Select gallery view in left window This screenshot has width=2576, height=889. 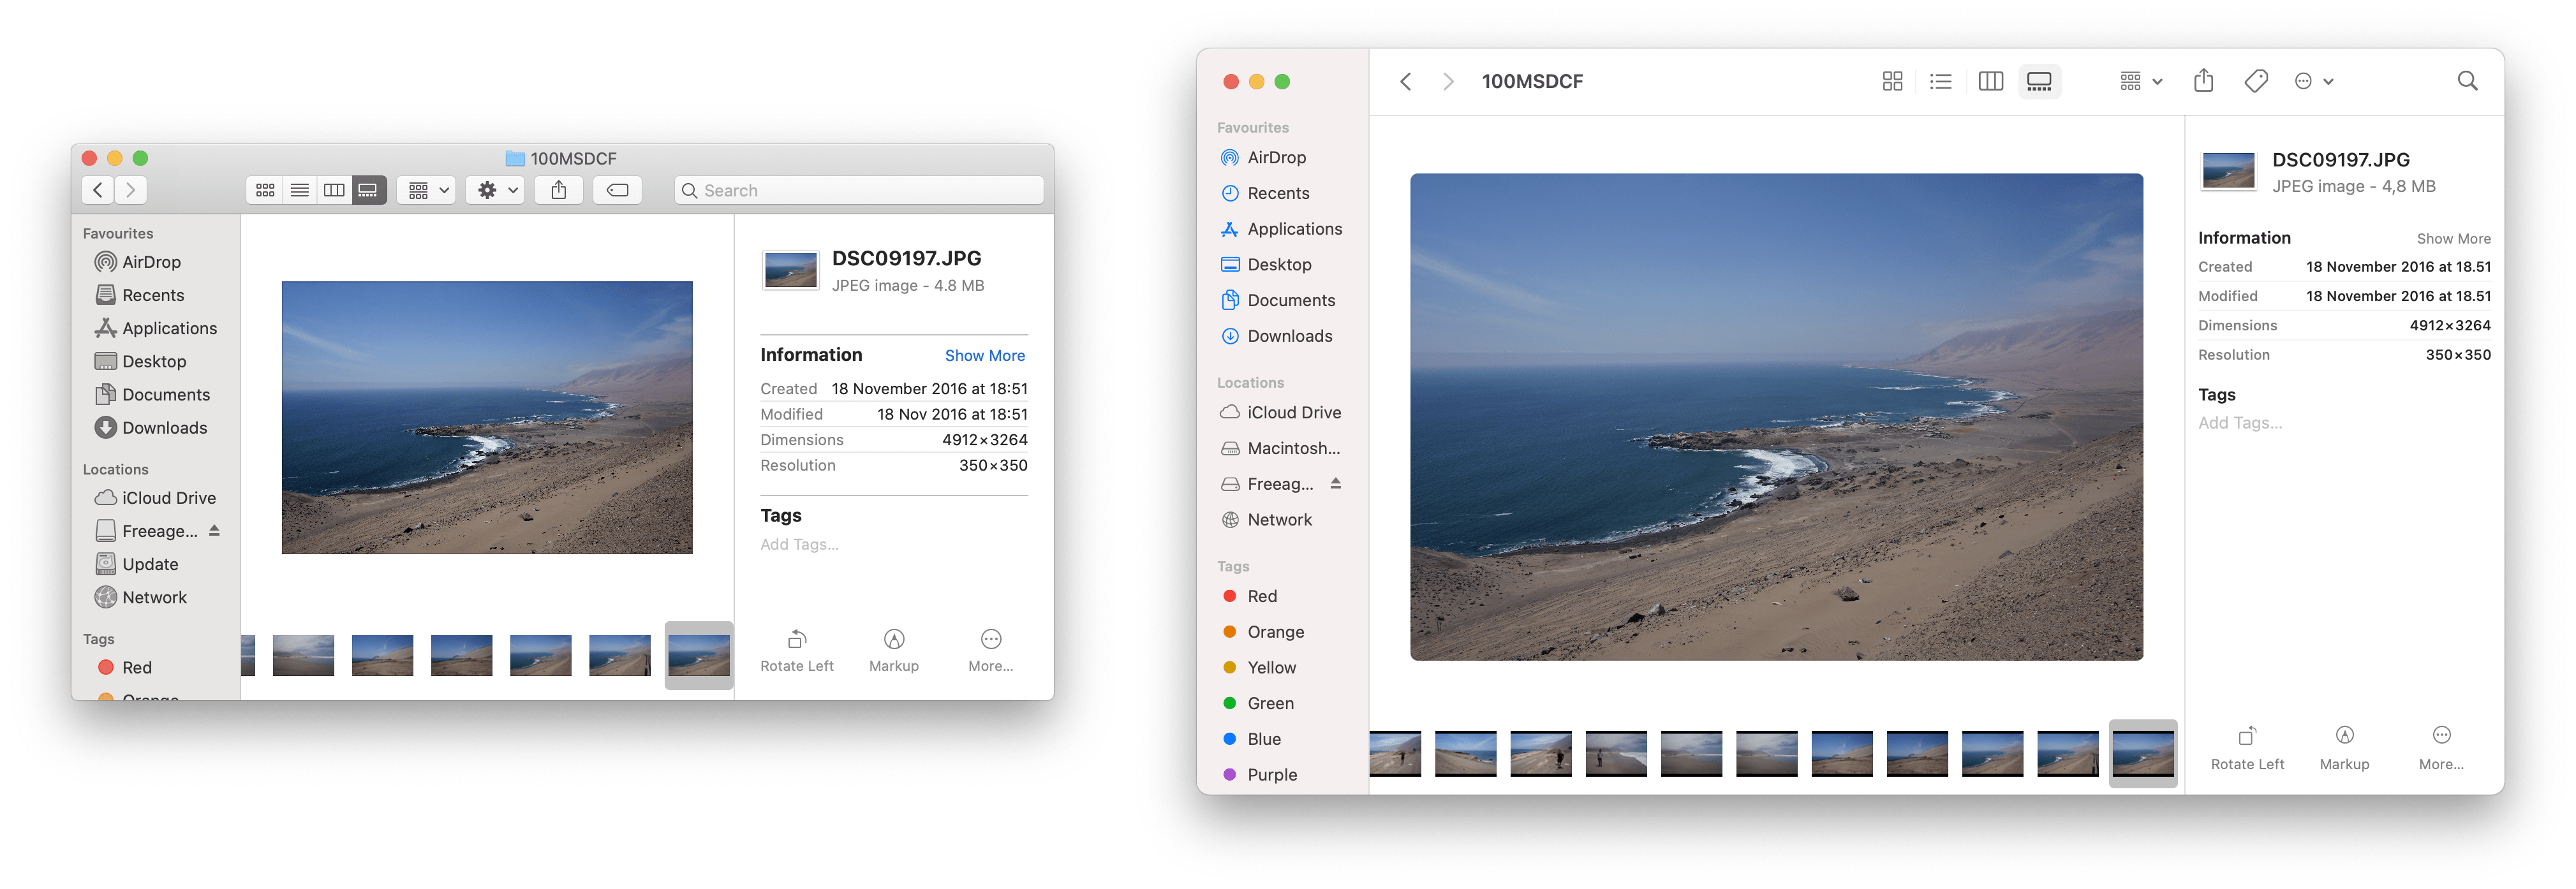tap(368, 190)
